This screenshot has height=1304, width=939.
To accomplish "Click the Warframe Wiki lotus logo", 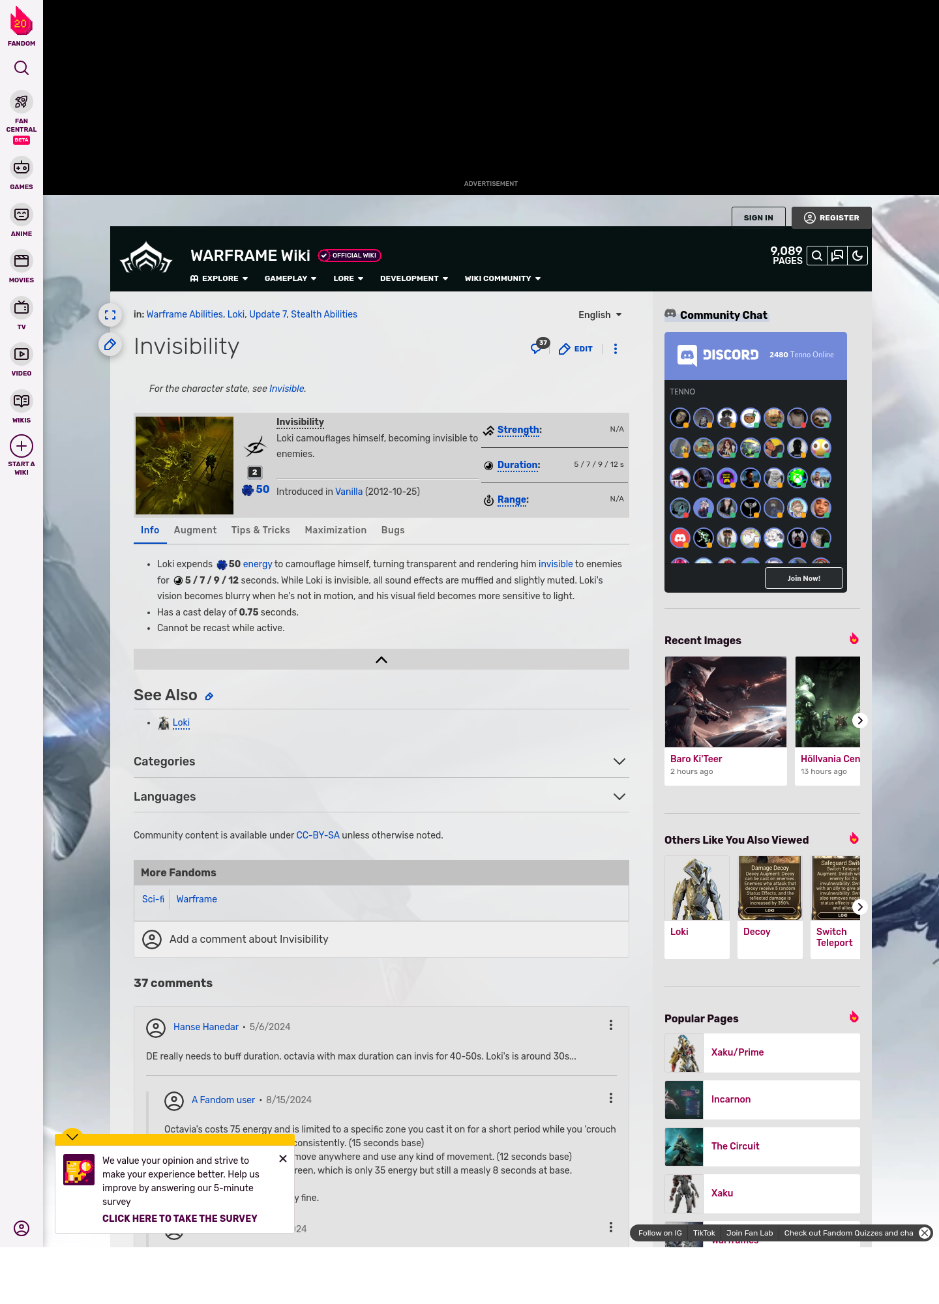I will pyautogui.click(x=146, y=258).
